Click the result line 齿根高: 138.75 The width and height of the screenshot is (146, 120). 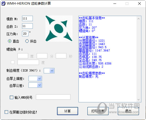pyautogui.click(x=90, y=57)
